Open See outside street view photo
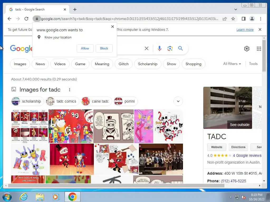Viewport: 270px width, 202px height. [228, 108]
